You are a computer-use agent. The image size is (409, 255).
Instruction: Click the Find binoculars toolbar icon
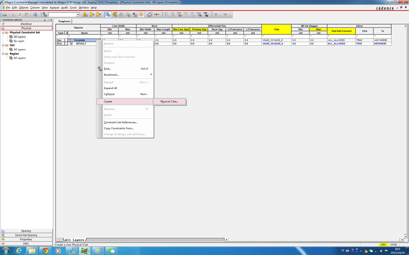45,14
